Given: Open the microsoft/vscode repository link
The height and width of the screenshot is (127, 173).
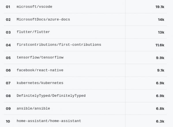Looking at the screenshot, I should [35, 7].
